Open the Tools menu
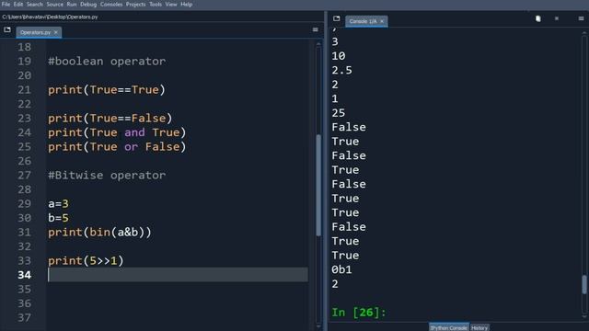 [x=156, y=4]
